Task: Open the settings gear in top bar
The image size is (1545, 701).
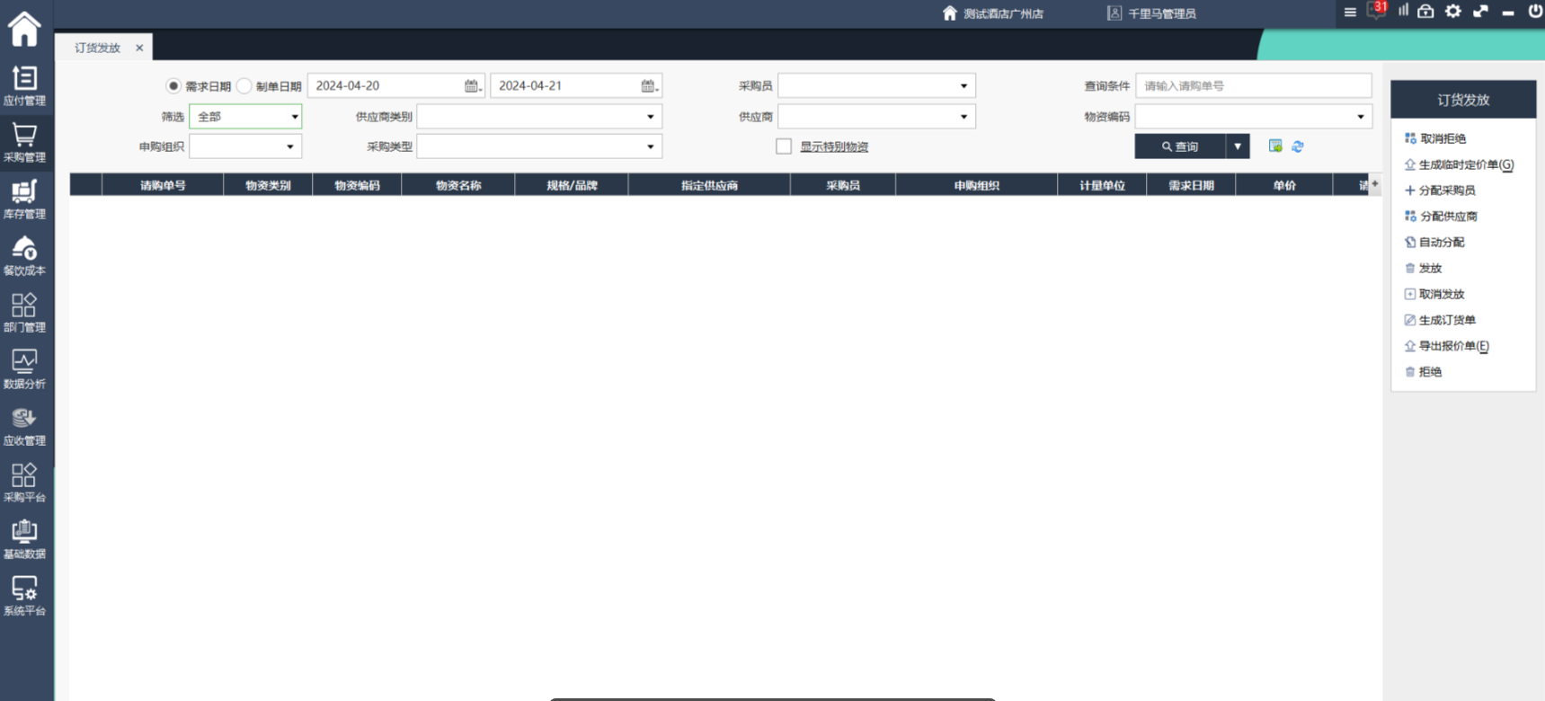Action: [1452, 12]
